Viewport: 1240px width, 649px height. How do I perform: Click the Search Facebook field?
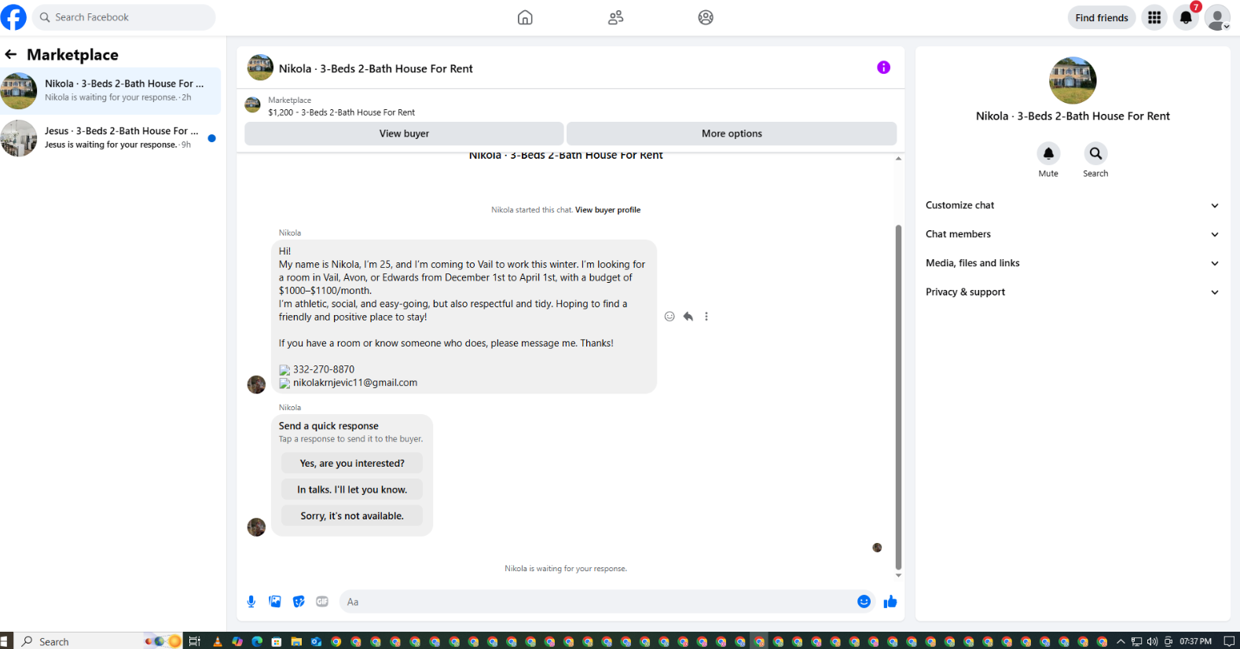pos(124,17)
